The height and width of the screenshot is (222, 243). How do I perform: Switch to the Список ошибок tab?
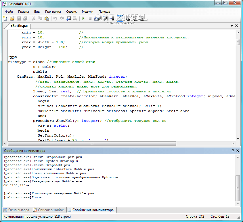click(49, 210)
